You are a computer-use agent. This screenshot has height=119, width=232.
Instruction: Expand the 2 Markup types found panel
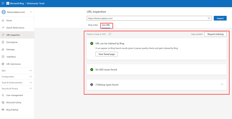(157, 85)
